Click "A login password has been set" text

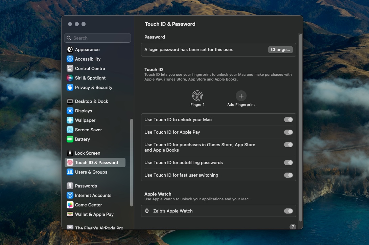pyautogui.click(x=189, y=49)
